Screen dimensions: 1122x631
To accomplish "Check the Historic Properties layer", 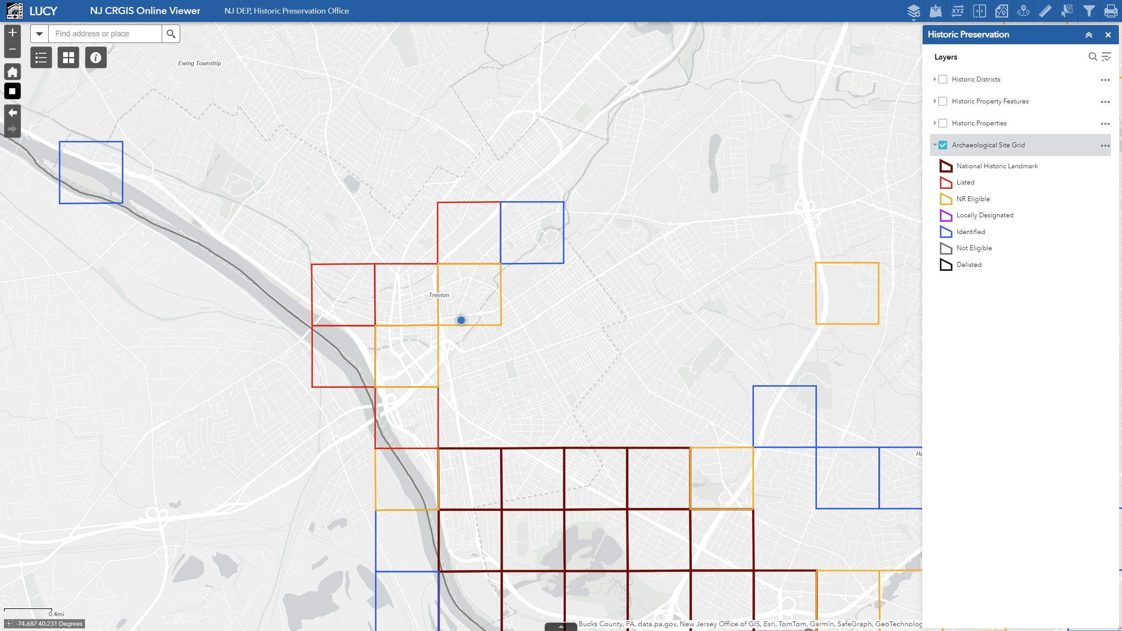I will 943,123.
